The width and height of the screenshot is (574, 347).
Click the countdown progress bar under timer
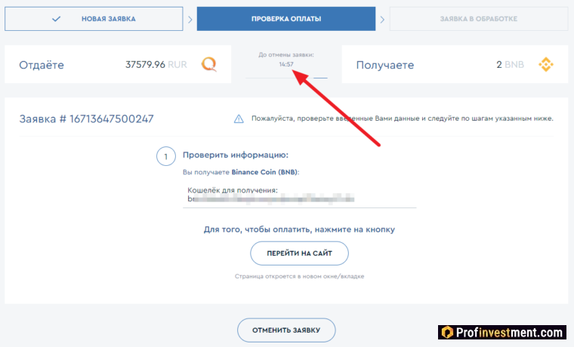(286, 78)
